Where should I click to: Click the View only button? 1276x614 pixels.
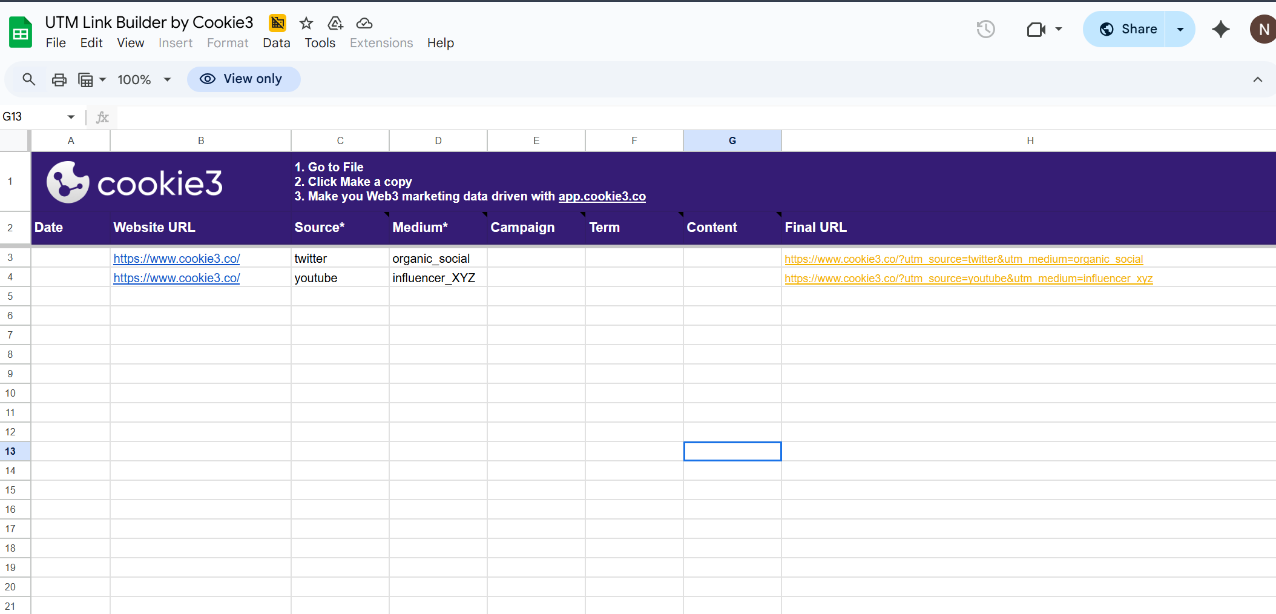point(243,79)
